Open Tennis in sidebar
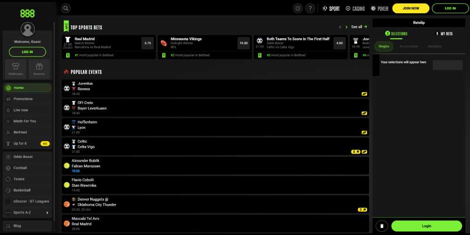 click(x=27, y=179)
